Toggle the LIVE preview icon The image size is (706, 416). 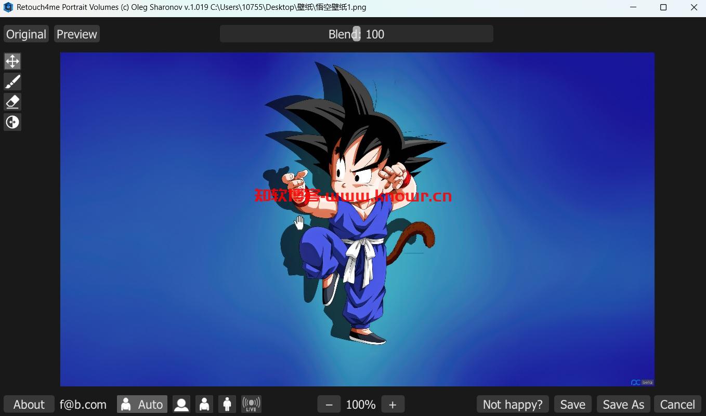point(251,404)
